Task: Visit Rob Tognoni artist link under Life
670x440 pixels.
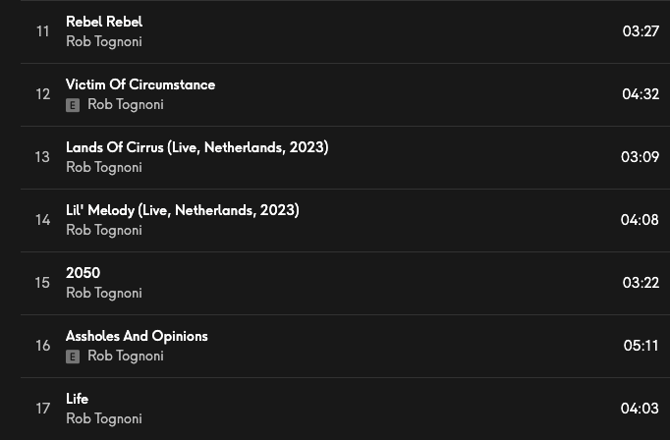Action: click(103, 419)
